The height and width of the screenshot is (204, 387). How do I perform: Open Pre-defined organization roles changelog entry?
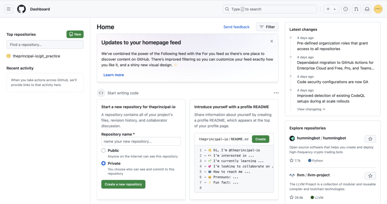click(x=332, y=46)
